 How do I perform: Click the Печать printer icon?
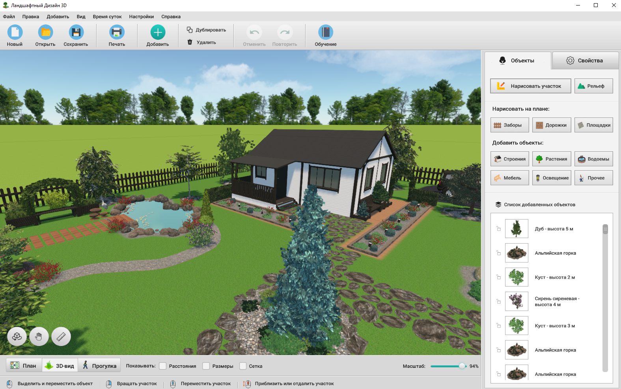coord(117,32)
